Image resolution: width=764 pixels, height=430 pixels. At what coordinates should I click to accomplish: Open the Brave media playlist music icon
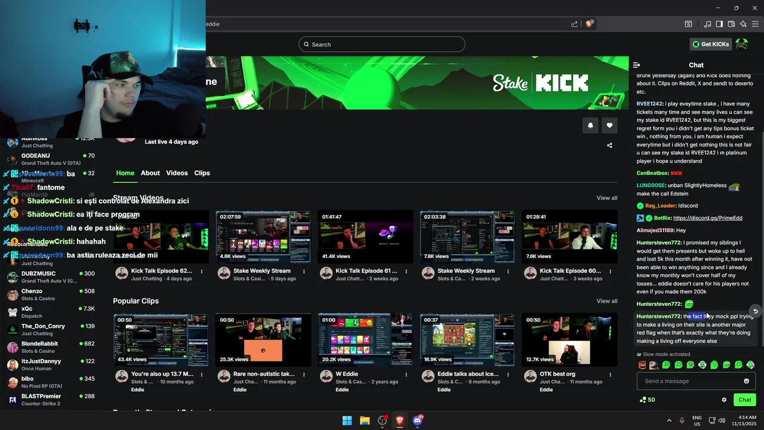pyautogui.click(x=707, y=24)
